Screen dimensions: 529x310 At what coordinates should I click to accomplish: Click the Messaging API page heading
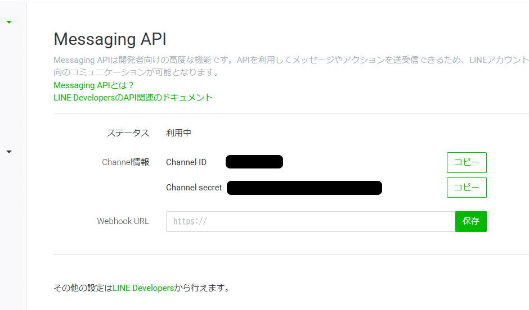click(x=110, y=39)
